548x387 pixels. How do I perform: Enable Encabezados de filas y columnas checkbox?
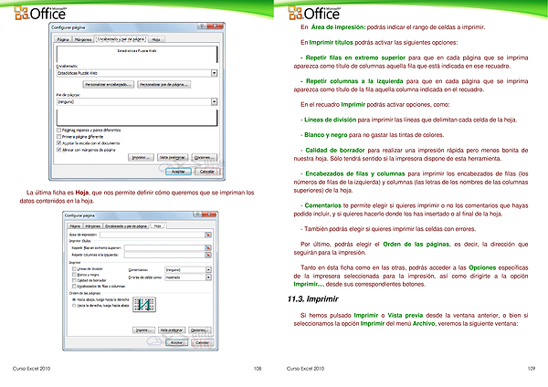tap(74, 286)
